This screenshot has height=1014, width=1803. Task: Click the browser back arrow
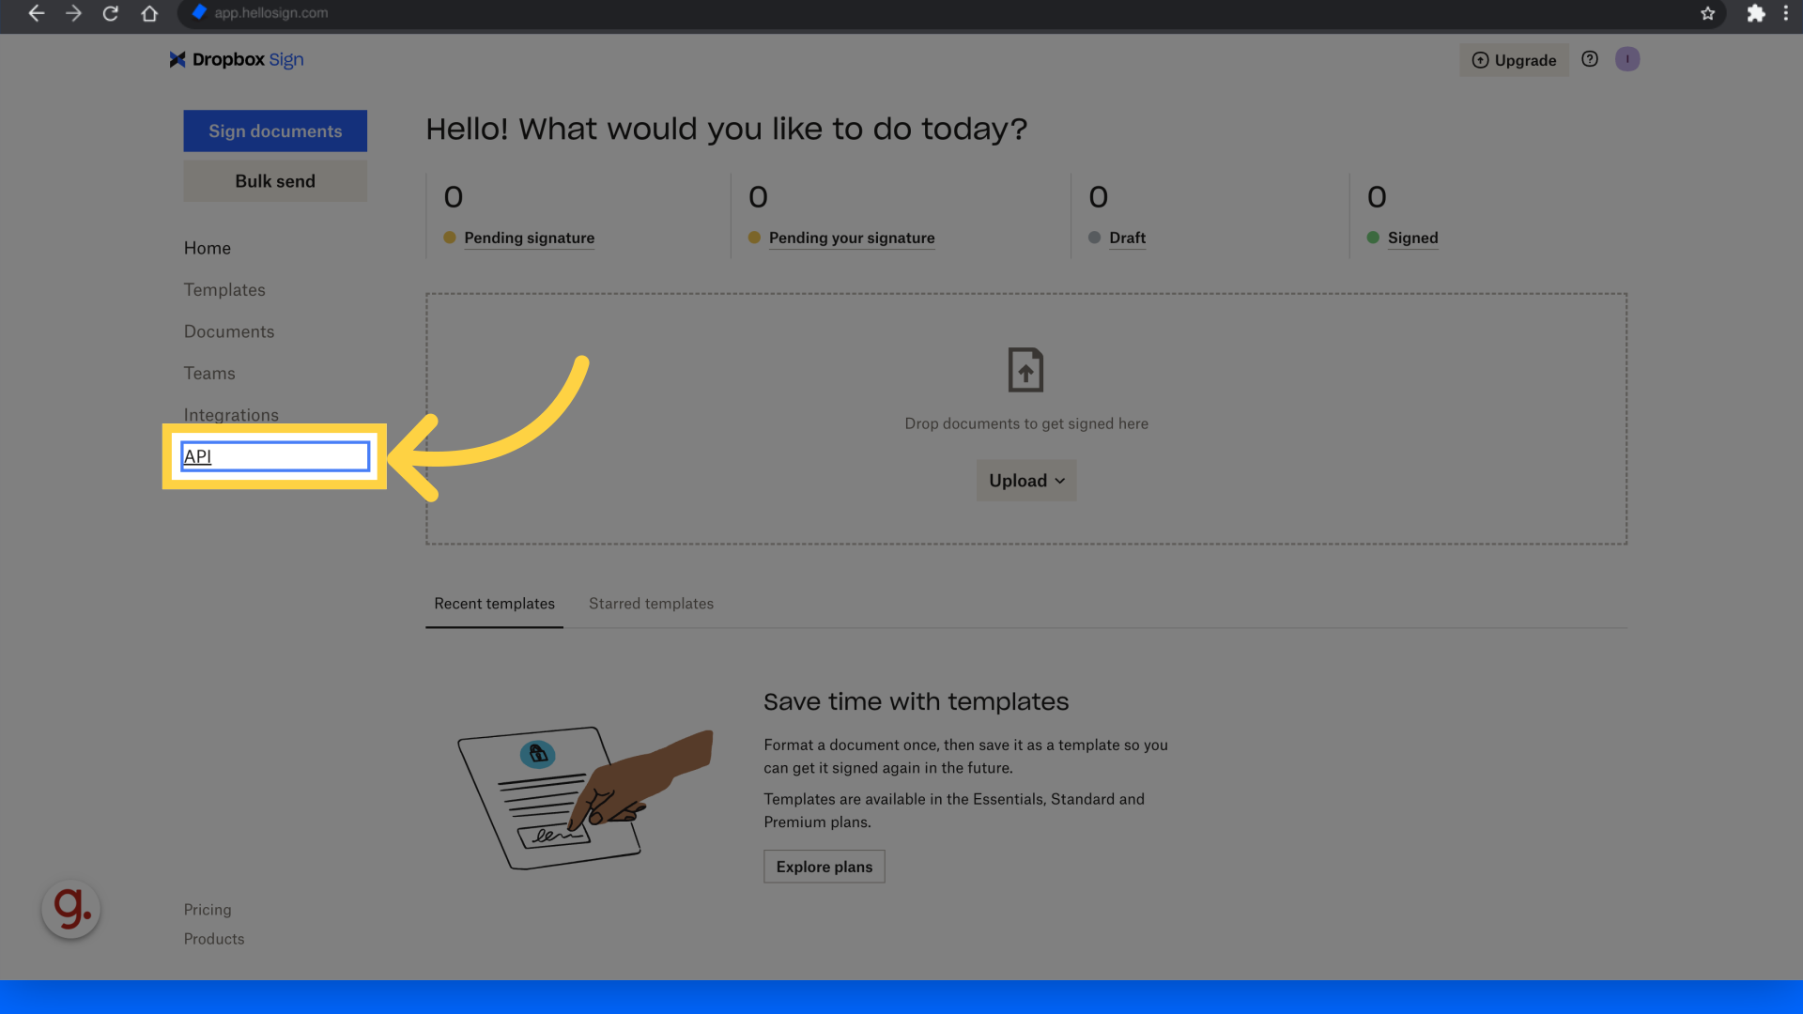(x=36, y=14)
